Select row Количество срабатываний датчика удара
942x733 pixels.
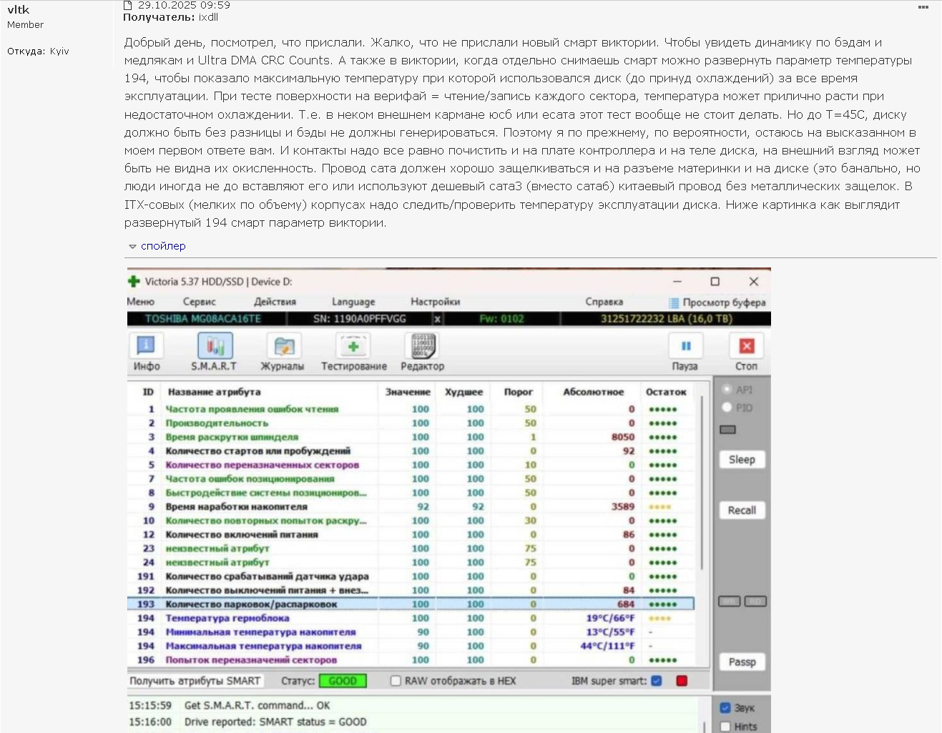tap(411, 576)
